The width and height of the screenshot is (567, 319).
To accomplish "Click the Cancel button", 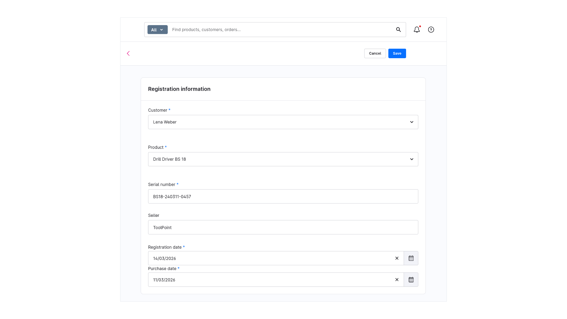I will 375,53.
